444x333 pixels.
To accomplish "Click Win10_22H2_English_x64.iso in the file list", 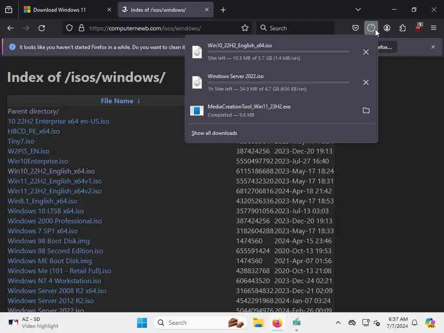I will tap(51, 171).
